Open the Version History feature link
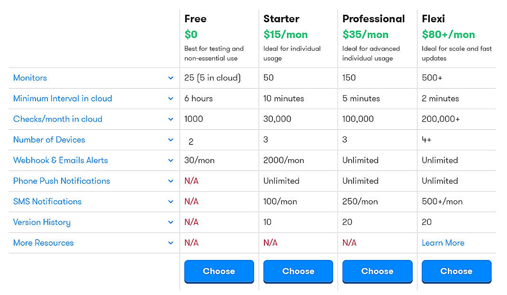 pos(42,222)
